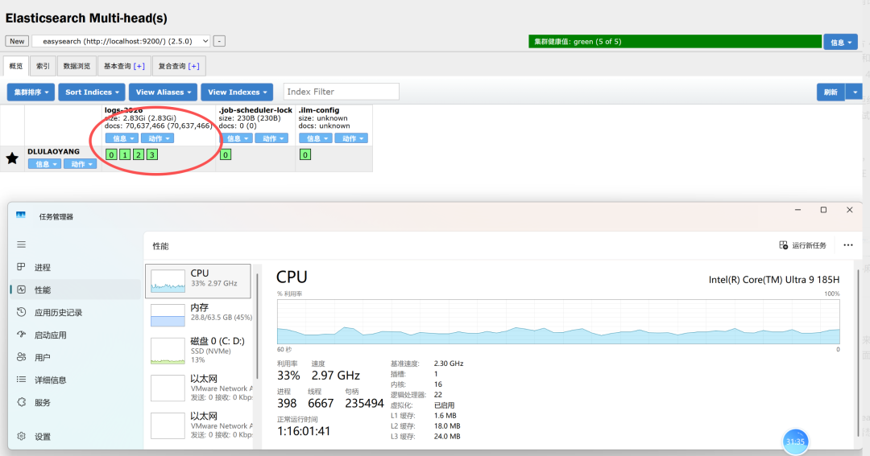Screen dimensions: 870x456
Task: Click the CPU utilization graph
Action: pos(558,322)
